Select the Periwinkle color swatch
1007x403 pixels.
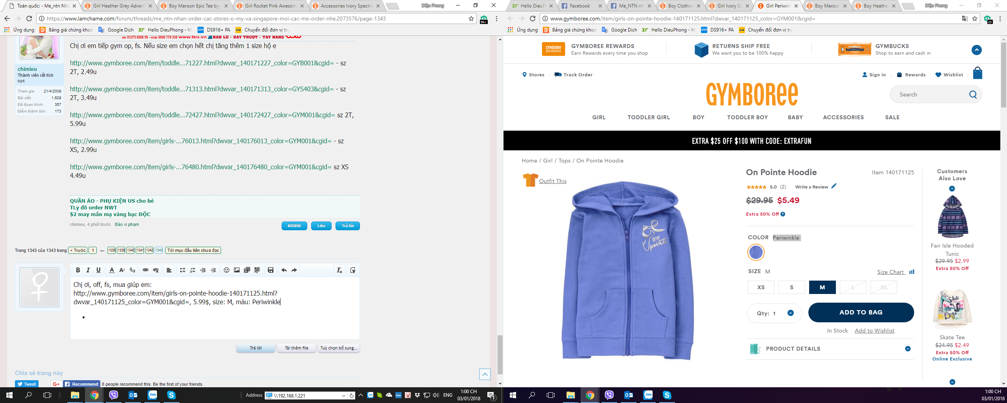(x=756, y=252)
